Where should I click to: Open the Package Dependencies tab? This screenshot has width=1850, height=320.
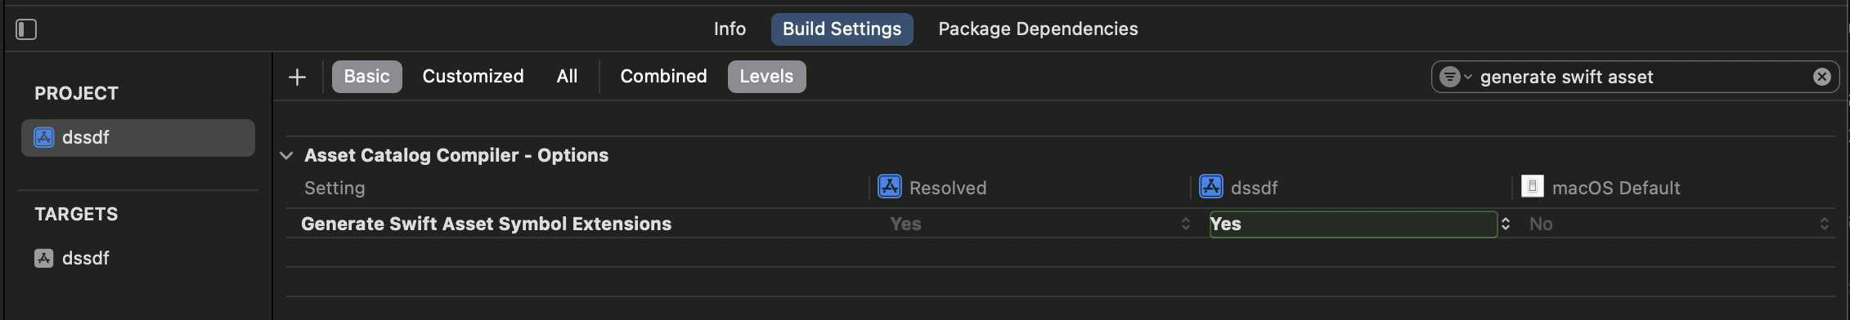tap(1038, 29)
